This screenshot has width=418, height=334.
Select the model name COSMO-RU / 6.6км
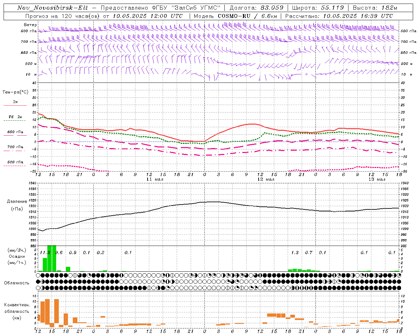(248, 16)
